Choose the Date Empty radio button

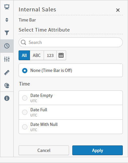click(25, 98)
